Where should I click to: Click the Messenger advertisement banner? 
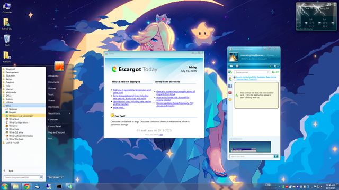(x=250, y=147)
